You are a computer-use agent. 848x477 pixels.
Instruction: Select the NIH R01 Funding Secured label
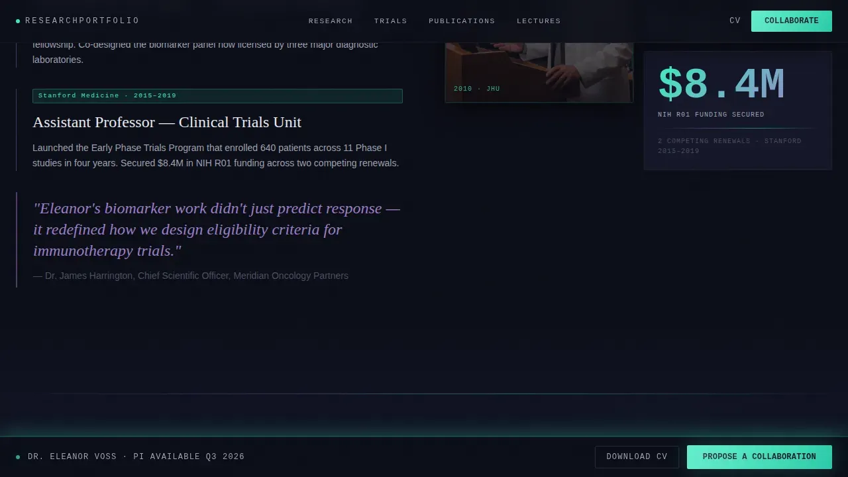[x=711, y=115]
